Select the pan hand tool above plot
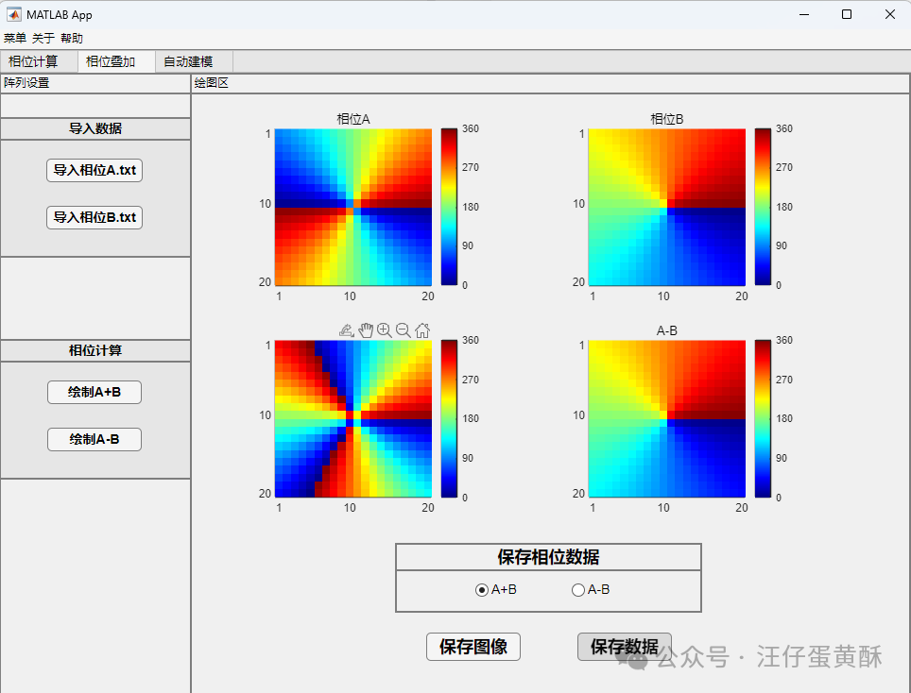The width and height of the screenshot is (911, 693). (366, 330)
